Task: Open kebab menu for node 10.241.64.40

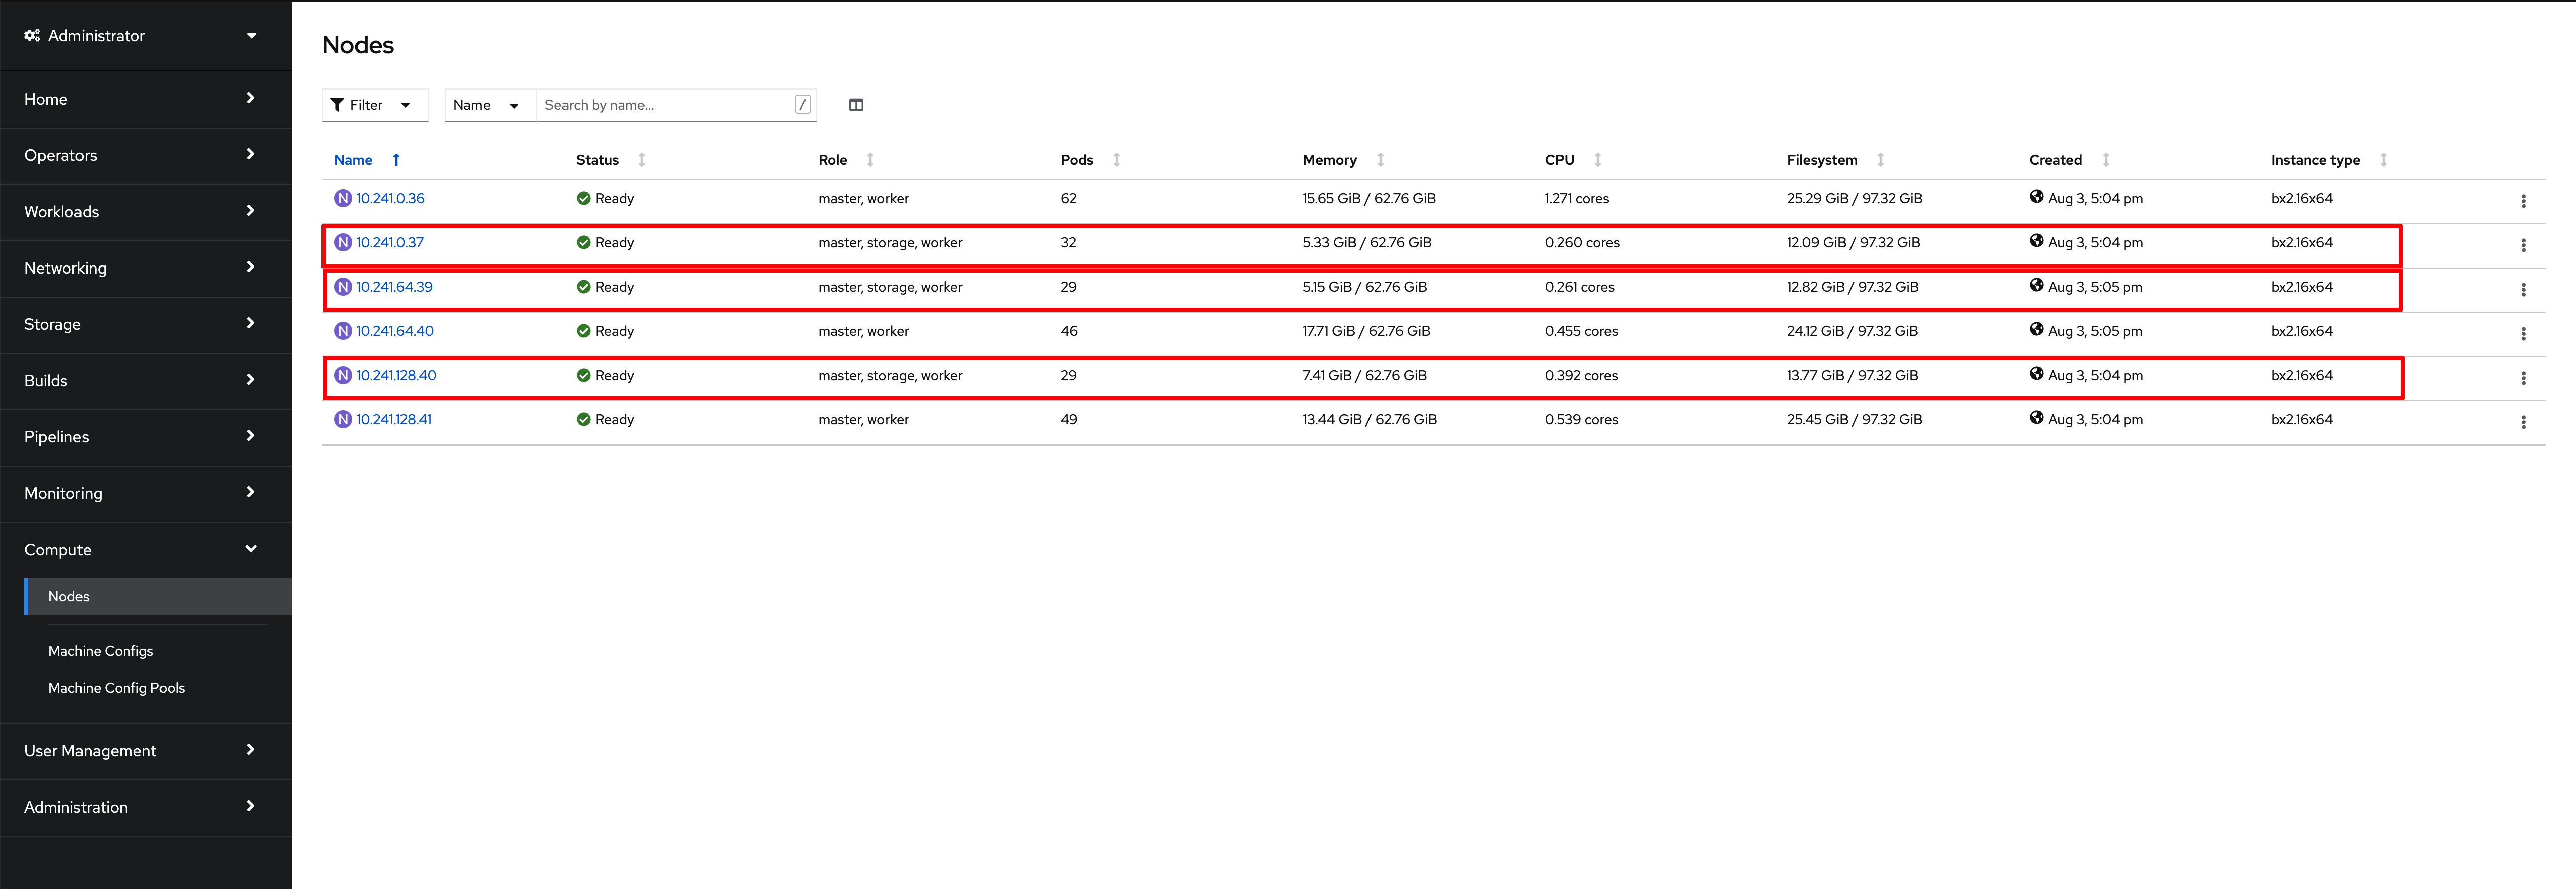Action: tap(2523, 333)
